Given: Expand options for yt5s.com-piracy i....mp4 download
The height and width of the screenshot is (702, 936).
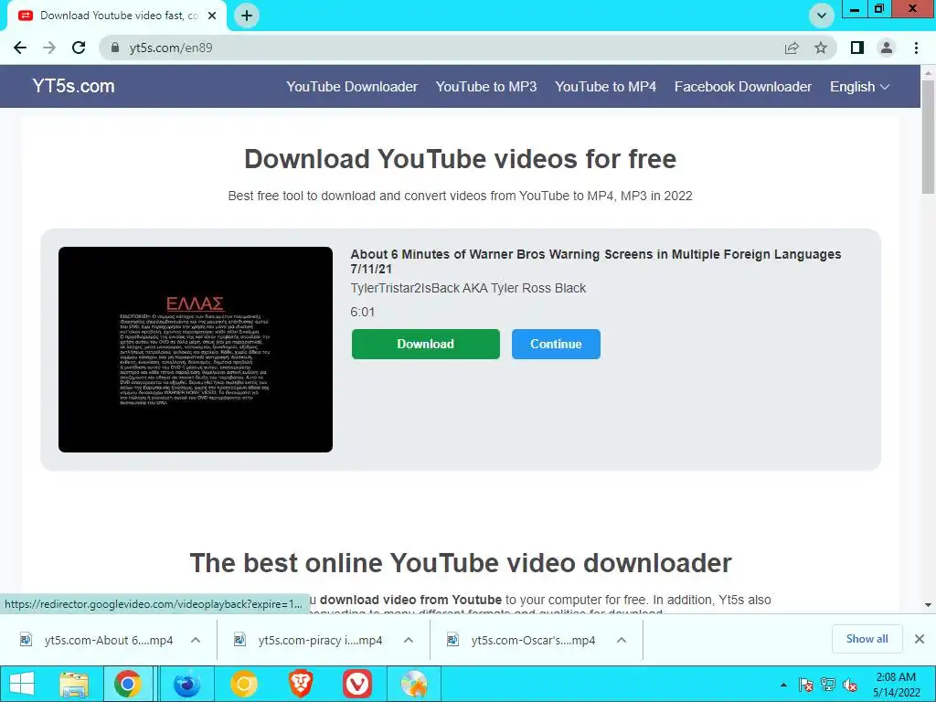Looking at the screenshot, I should pyautogui.click(x=409, y=640).
